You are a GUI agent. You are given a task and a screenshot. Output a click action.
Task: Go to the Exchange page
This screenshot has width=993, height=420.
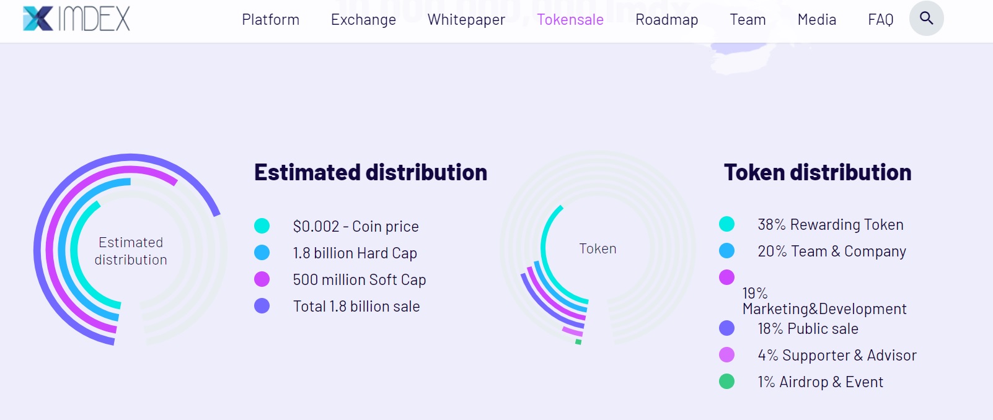click(363, 20)
